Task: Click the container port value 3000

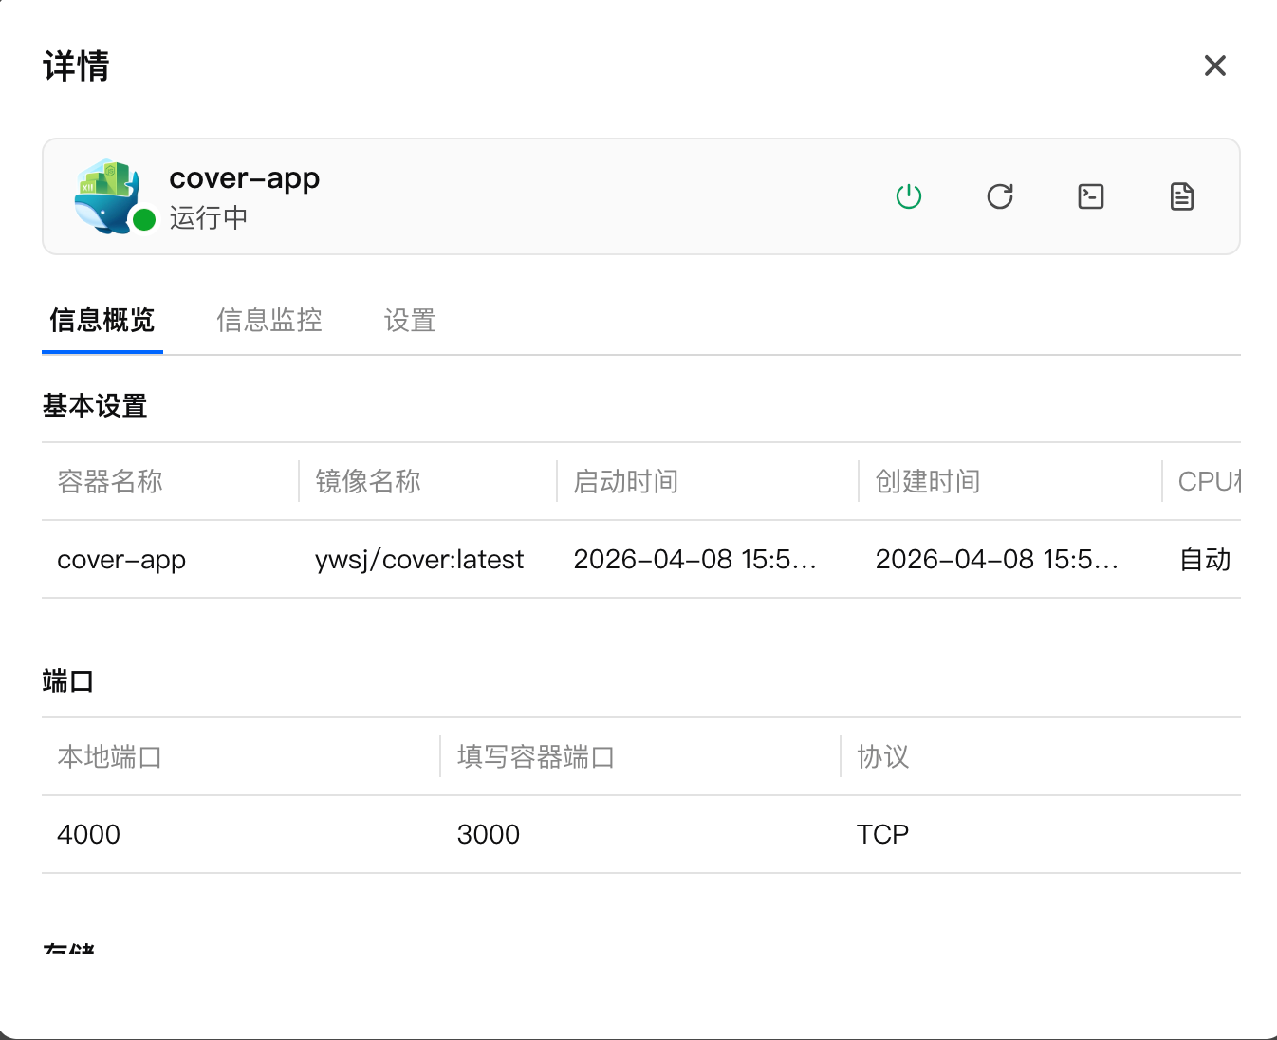Action: [489, 835]
